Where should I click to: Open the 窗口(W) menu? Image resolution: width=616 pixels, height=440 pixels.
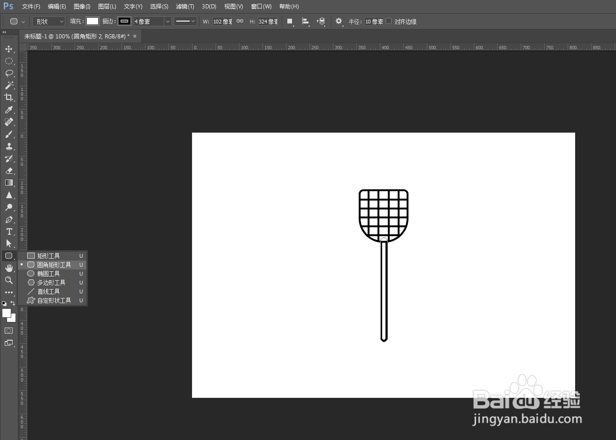coord(261,7)
